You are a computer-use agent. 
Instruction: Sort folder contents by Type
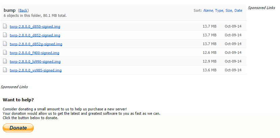point(219,10)
